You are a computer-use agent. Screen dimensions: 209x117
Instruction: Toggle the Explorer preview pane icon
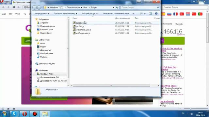[x=150, y=14]
